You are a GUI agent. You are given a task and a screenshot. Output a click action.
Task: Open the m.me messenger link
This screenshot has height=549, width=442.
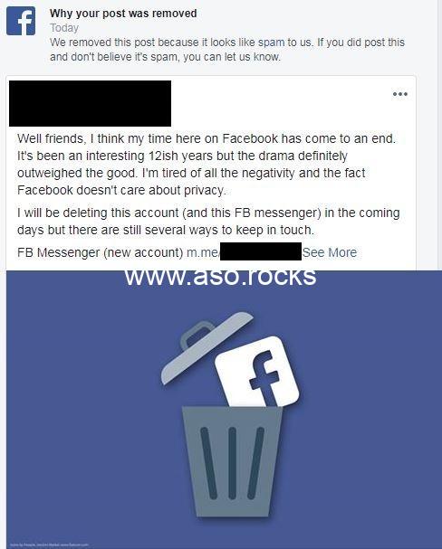coord(203,252)
